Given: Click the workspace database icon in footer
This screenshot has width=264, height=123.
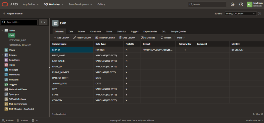Looking at the screenshot, I should click(18, 120).
